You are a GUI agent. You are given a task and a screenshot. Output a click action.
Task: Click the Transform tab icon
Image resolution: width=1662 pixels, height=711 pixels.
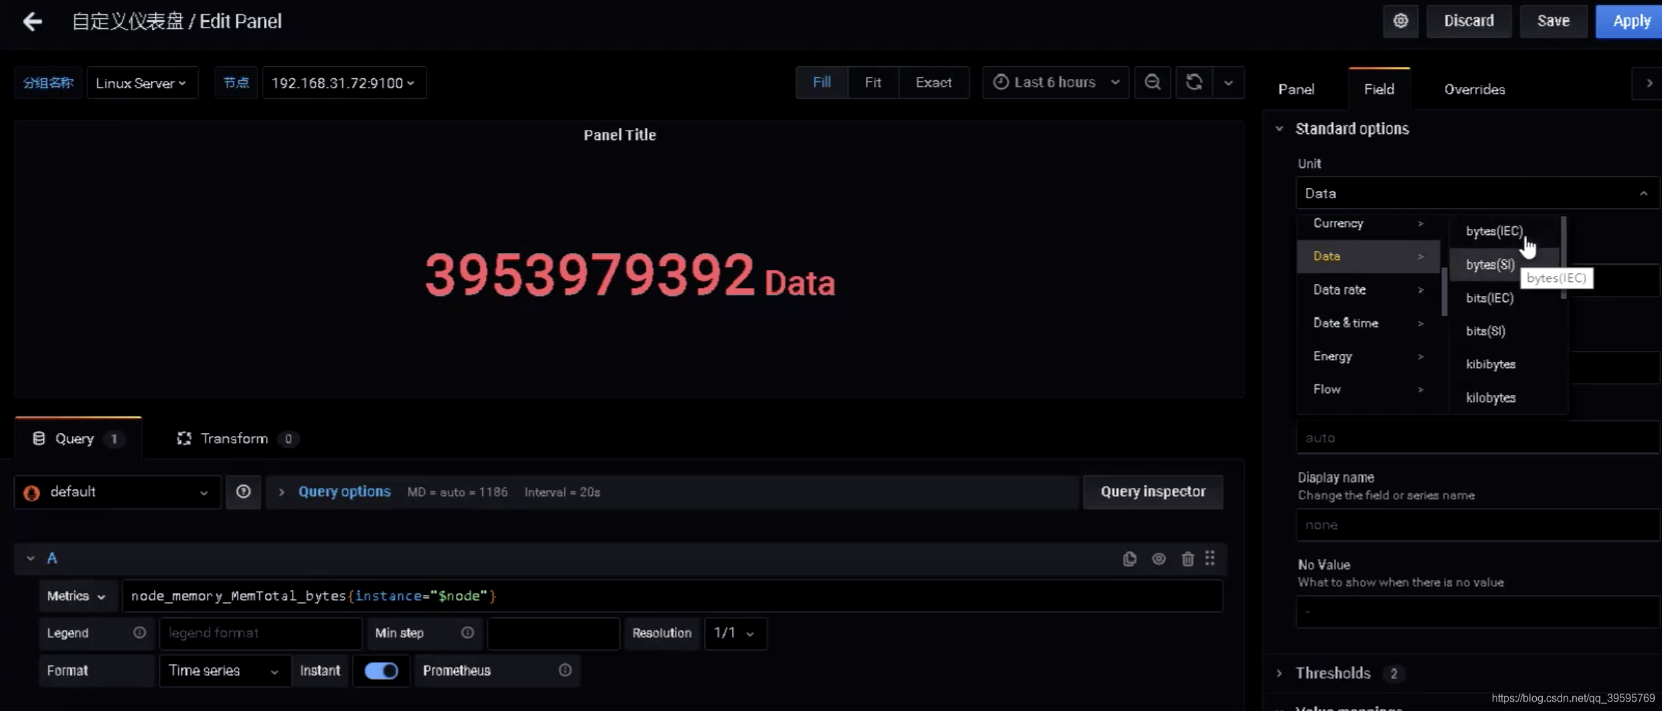(184, 439)
